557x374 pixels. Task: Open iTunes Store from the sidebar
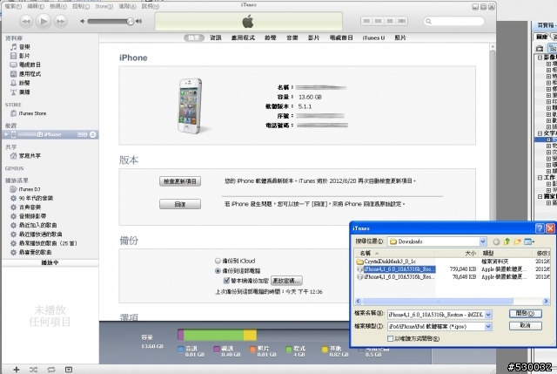[x=28, y=113]
